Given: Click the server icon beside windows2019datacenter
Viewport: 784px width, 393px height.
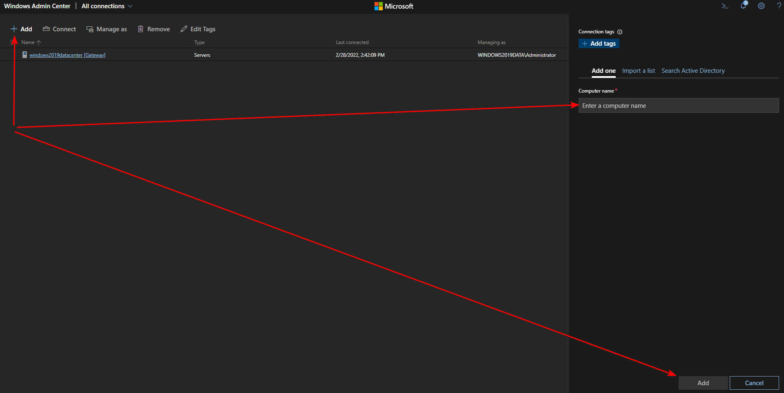Looking at the screenshot, I should 25,54.
